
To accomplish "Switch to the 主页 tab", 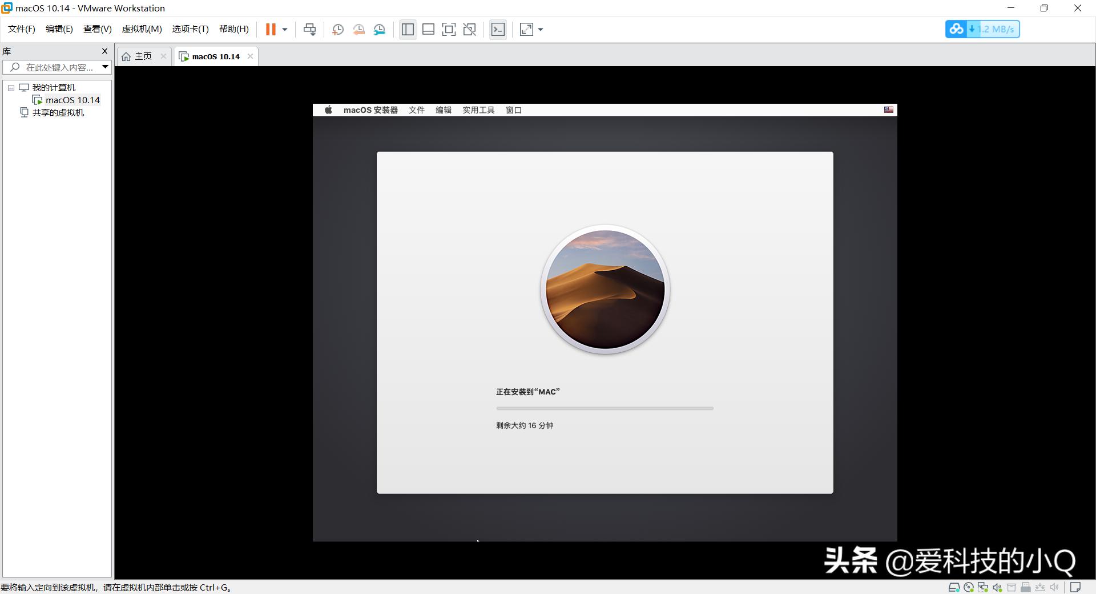I will 142,56.
